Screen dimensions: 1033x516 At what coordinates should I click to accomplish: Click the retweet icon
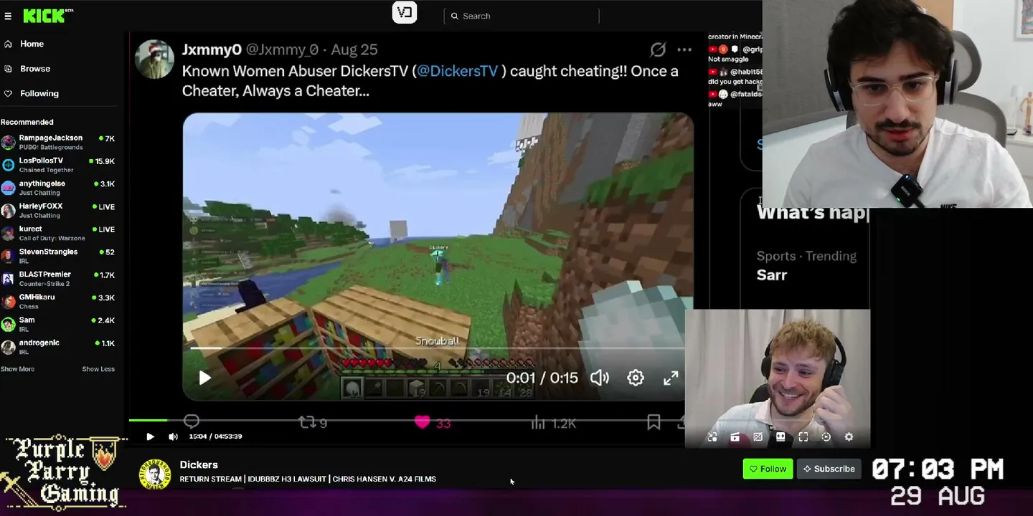click(x=307, y=423)
